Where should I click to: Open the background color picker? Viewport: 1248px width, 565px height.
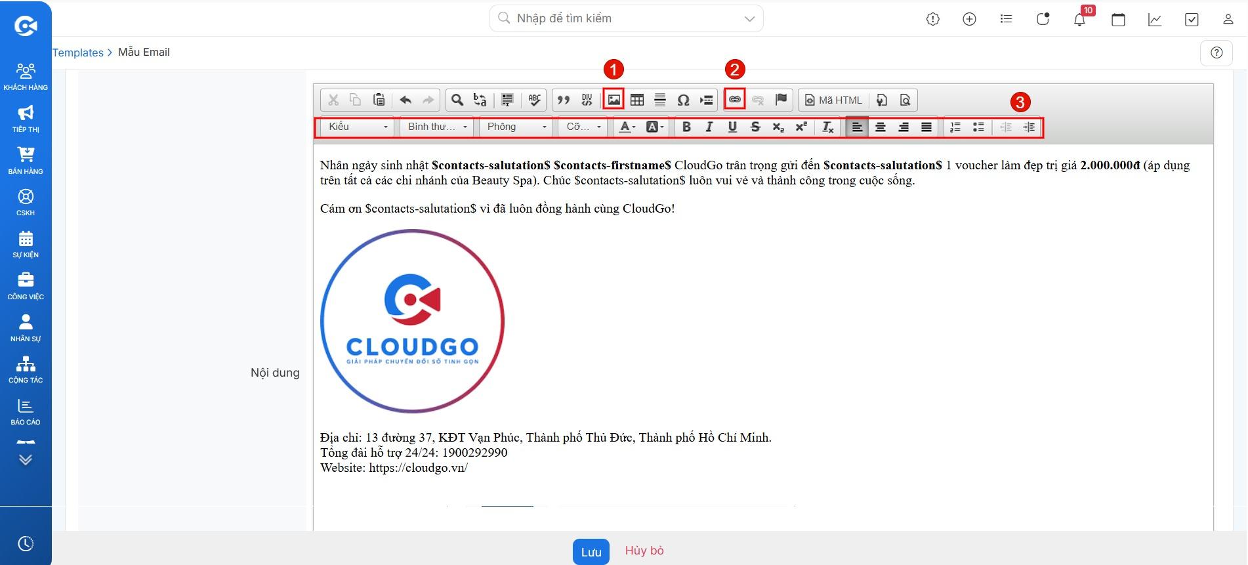(655, 127)
